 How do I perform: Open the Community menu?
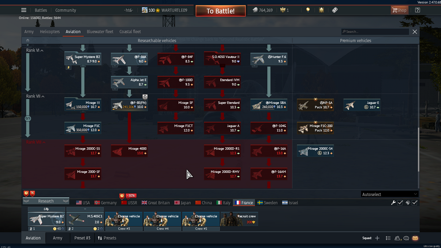point(66,10)
